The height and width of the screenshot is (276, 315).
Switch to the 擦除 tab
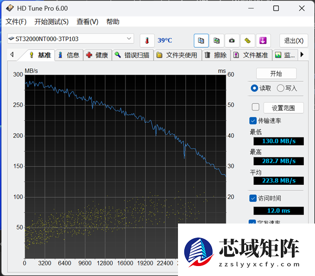[216, 55]
